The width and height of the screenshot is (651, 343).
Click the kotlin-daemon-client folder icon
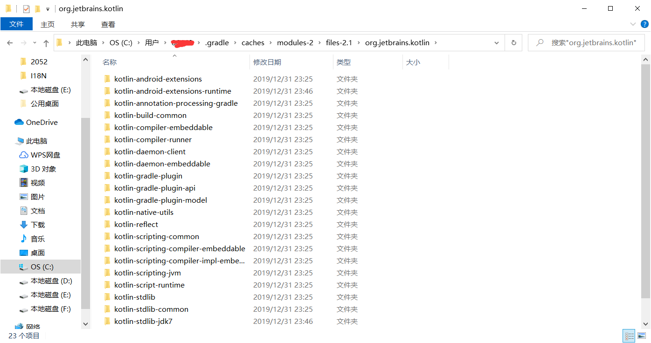click(x=107, y=151)
